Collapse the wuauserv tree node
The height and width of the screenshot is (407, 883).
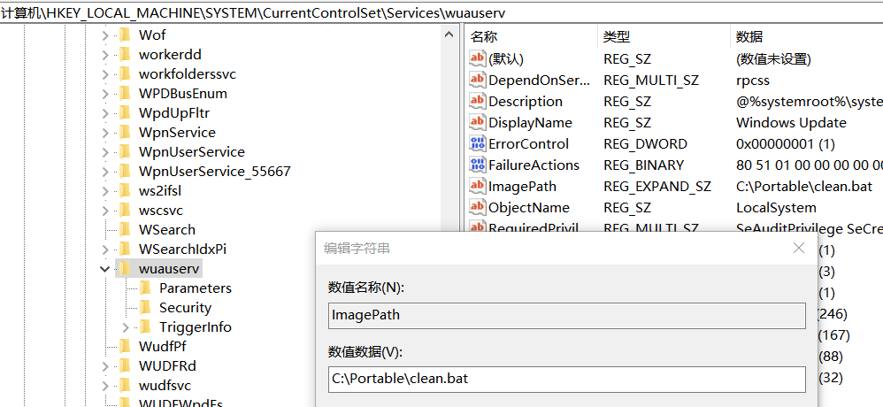(x=104, y=269)
